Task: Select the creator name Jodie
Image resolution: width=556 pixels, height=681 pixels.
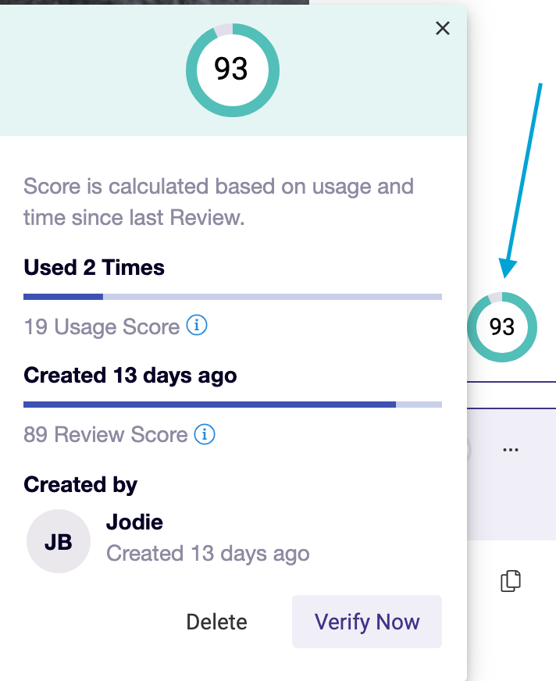Action: coord(134,522)
